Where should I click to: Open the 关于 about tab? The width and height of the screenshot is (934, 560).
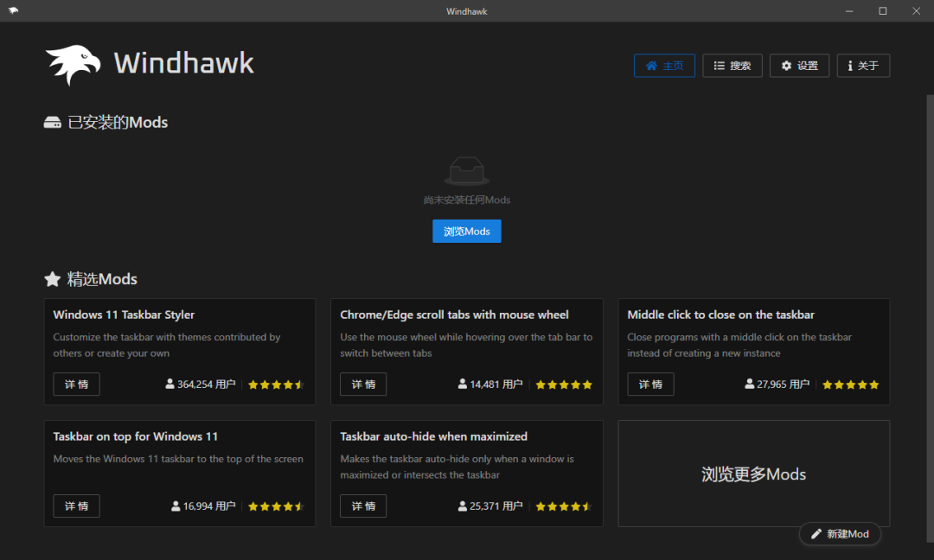click(863, 66)
